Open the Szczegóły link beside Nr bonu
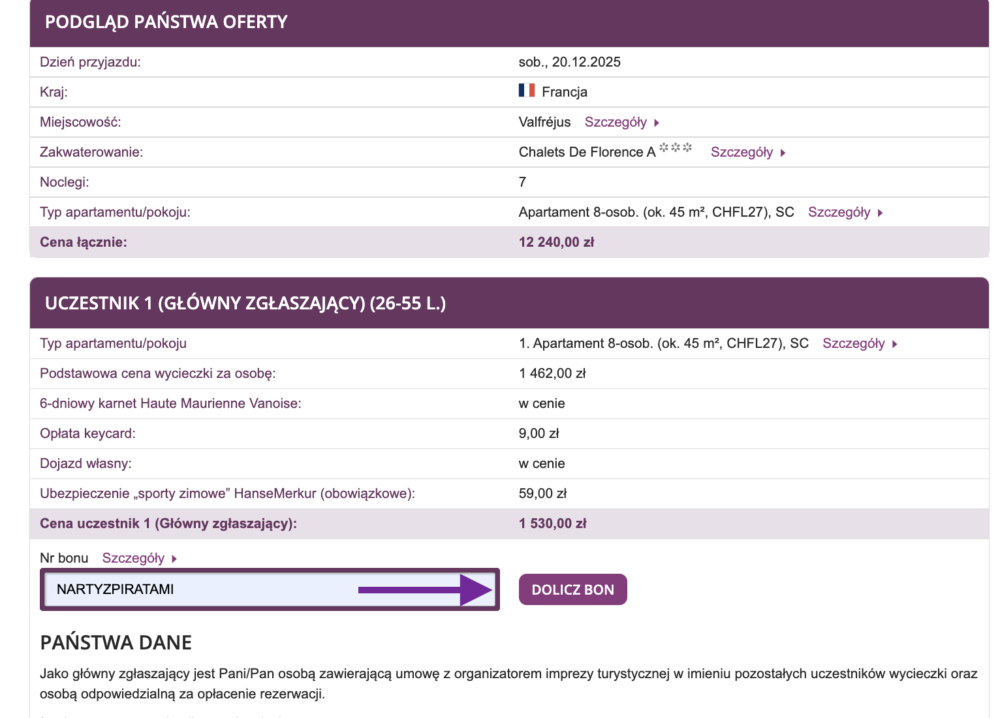This screenshot has height=718, width=1000. coord(133,558)
